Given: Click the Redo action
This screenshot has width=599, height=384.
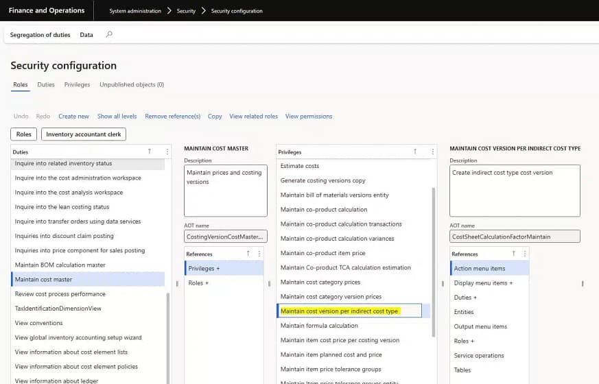Looking at the screenshot, I should (x=43, y=117).
